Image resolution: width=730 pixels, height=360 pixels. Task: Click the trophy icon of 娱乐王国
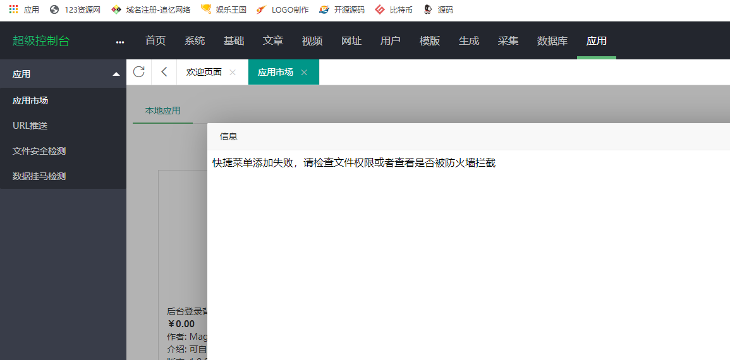[x=206, y=9]
